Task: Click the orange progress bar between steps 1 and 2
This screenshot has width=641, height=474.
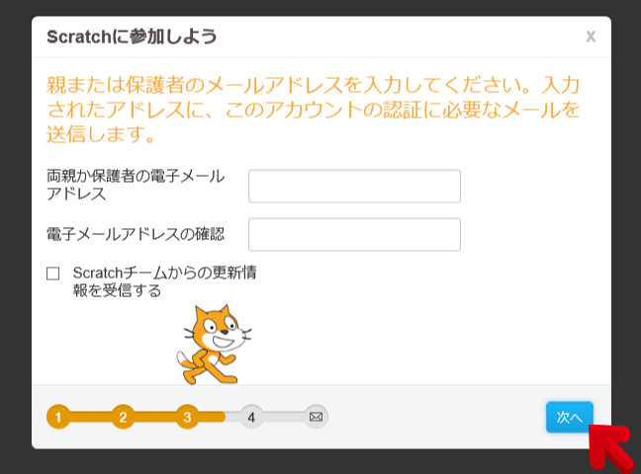Action: [x=90, y=417]
